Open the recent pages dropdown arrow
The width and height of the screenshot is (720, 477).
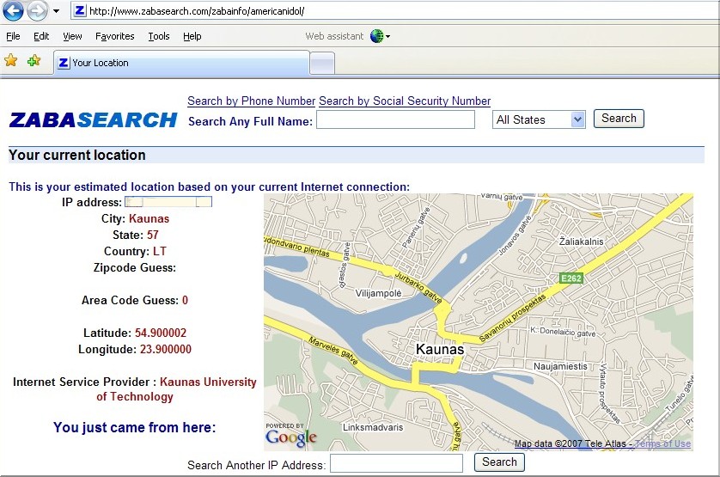56,11
